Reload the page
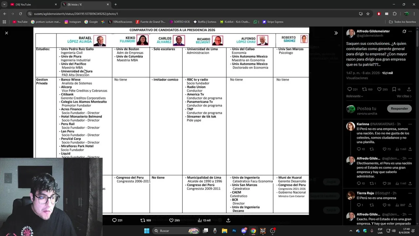 (x=20, y=14)
